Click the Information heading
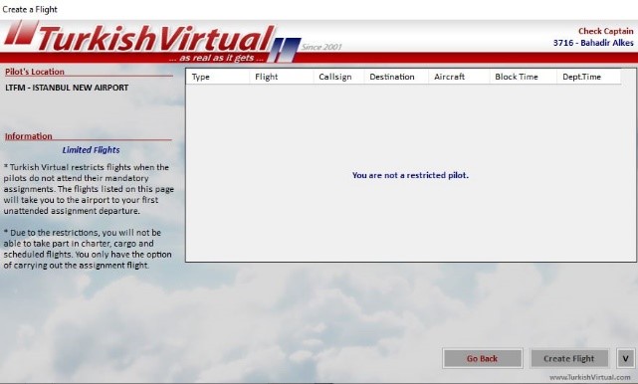 point(29,136)
